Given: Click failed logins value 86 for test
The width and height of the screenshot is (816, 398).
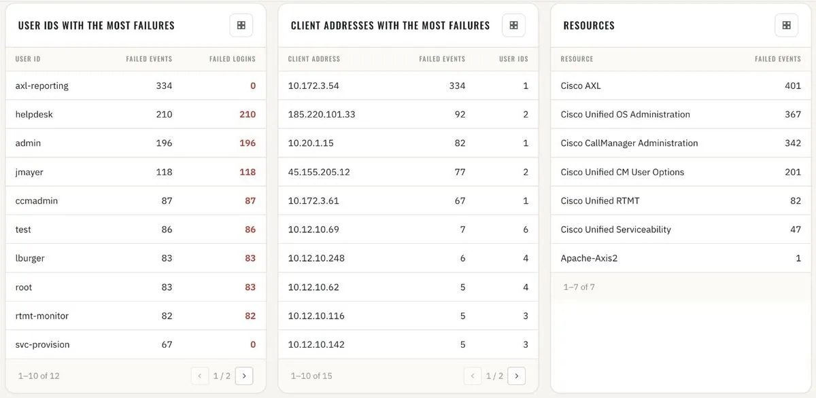Looking at the screenshot, I should (250, 230).
